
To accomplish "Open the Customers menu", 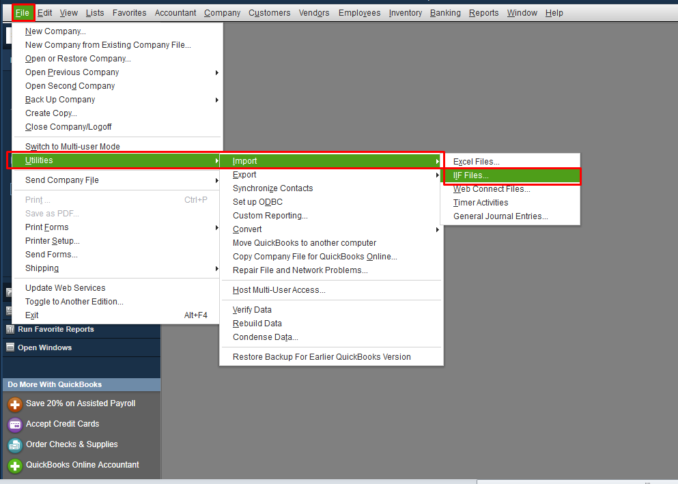I will click(x=270, y=13).
